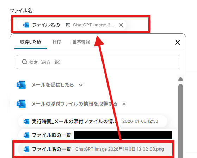
Task: Click the Outlook icon beside メールの添付ファイルの情報を取得する
Action: click(21, 104)
